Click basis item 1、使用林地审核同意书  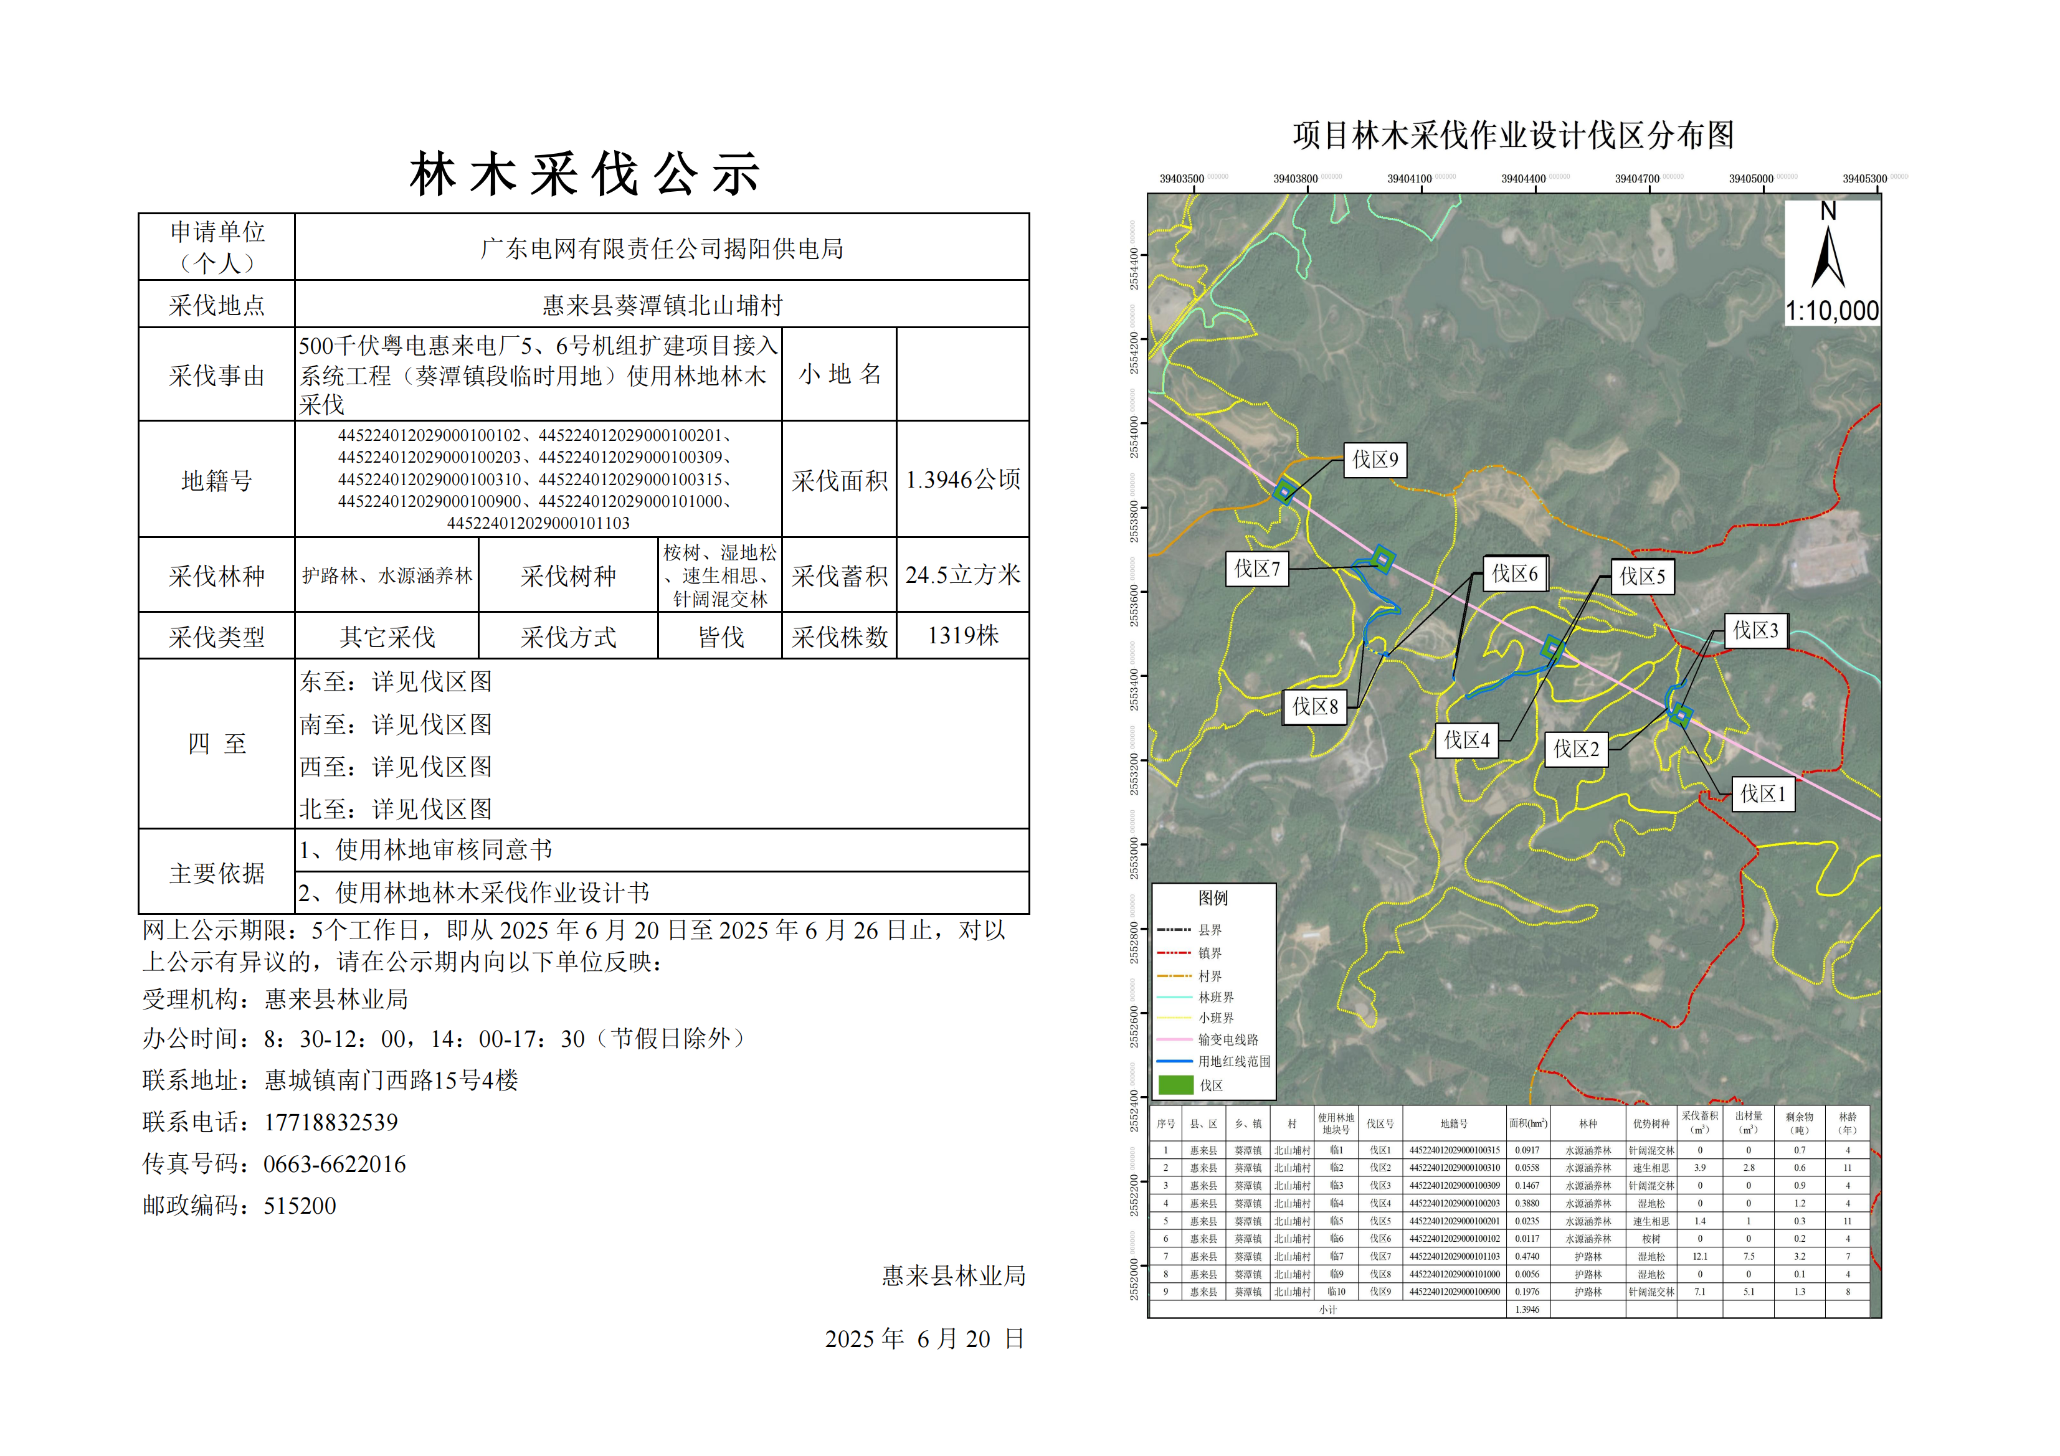tap(425, 849)
